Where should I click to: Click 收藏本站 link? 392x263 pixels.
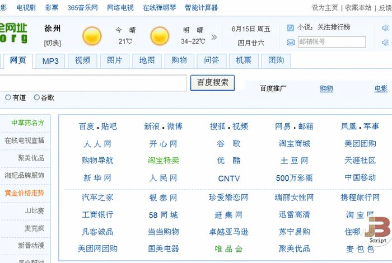(358, 8)
